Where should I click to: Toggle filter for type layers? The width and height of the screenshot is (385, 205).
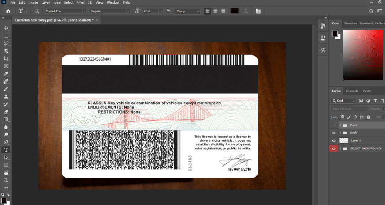[x=375, y=101]
